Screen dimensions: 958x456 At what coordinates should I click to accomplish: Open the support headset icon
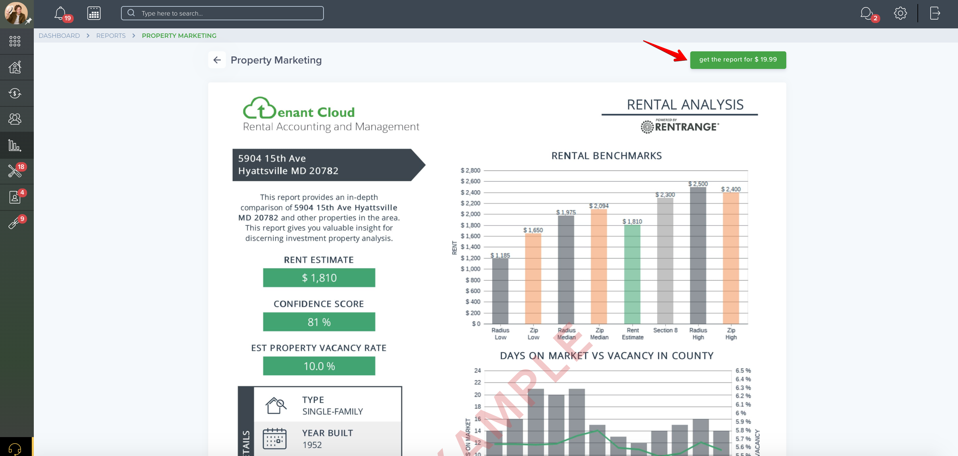coord(15,449)
